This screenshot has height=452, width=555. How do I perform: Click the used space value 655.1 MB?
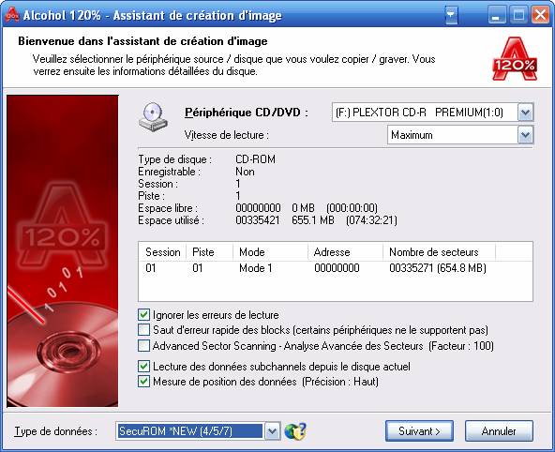313,220
